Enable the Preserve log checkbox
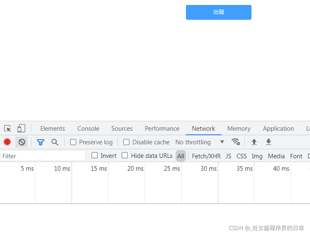 73,142
